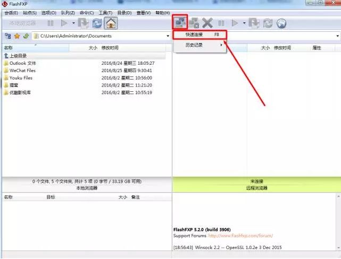The height and width of the screenshot is (259, 341).
Task: Open the 选项(O) menu
Action: click(x=49, y=13)
